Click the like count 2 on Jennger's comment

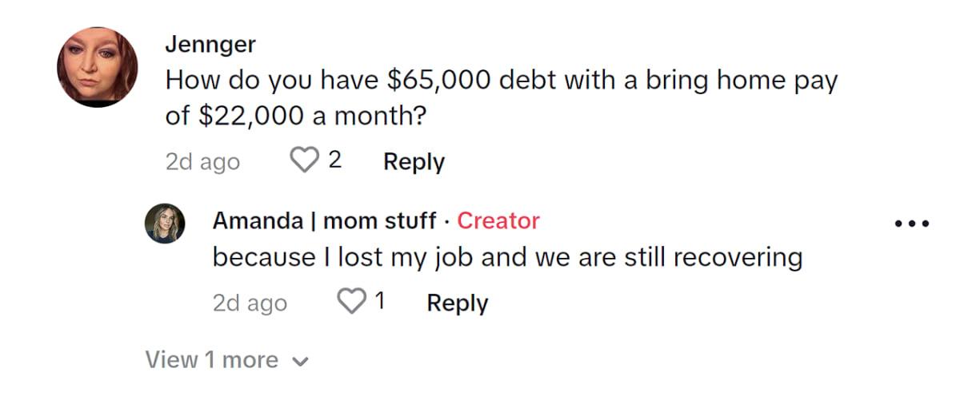coord(334,160)
